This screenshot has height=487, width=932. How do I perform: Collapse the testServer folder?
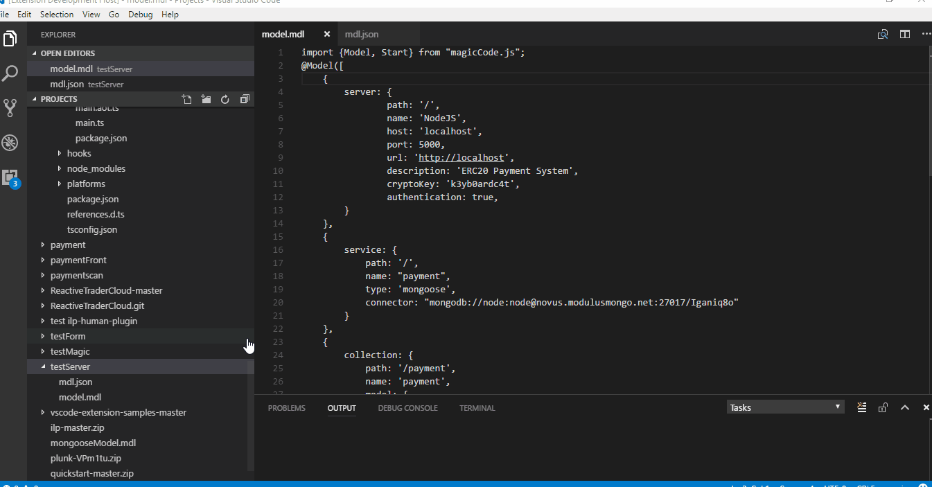(x=141, y=366)
